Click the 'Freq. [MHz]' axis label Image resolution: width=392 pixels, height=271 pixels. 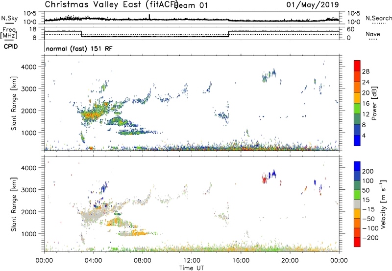coord(9,33)
